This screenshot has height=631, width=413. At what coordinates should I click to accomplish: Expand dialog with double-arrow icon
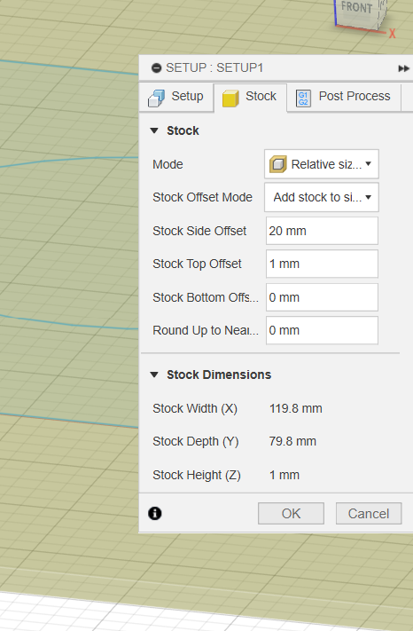coord(403,68)
